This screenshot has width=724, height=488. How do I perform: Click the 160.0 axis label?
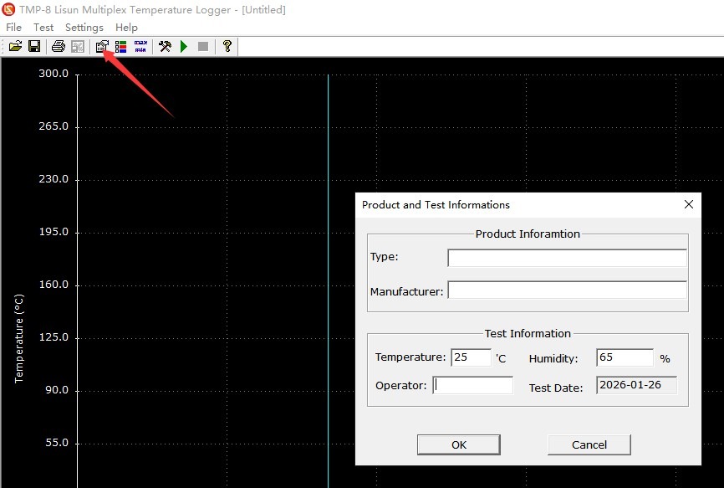point(54,285)
